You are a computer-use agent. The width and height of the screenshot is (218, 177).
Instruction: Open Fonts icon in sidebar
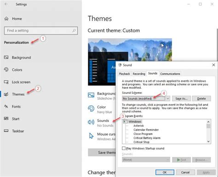pos(6,106)
